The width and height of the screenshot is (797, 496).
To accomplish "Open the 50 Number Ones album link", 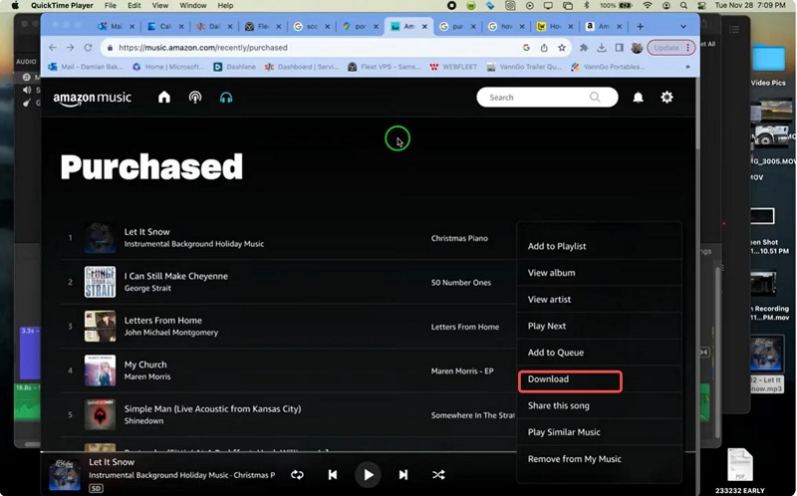I will 461,283.
